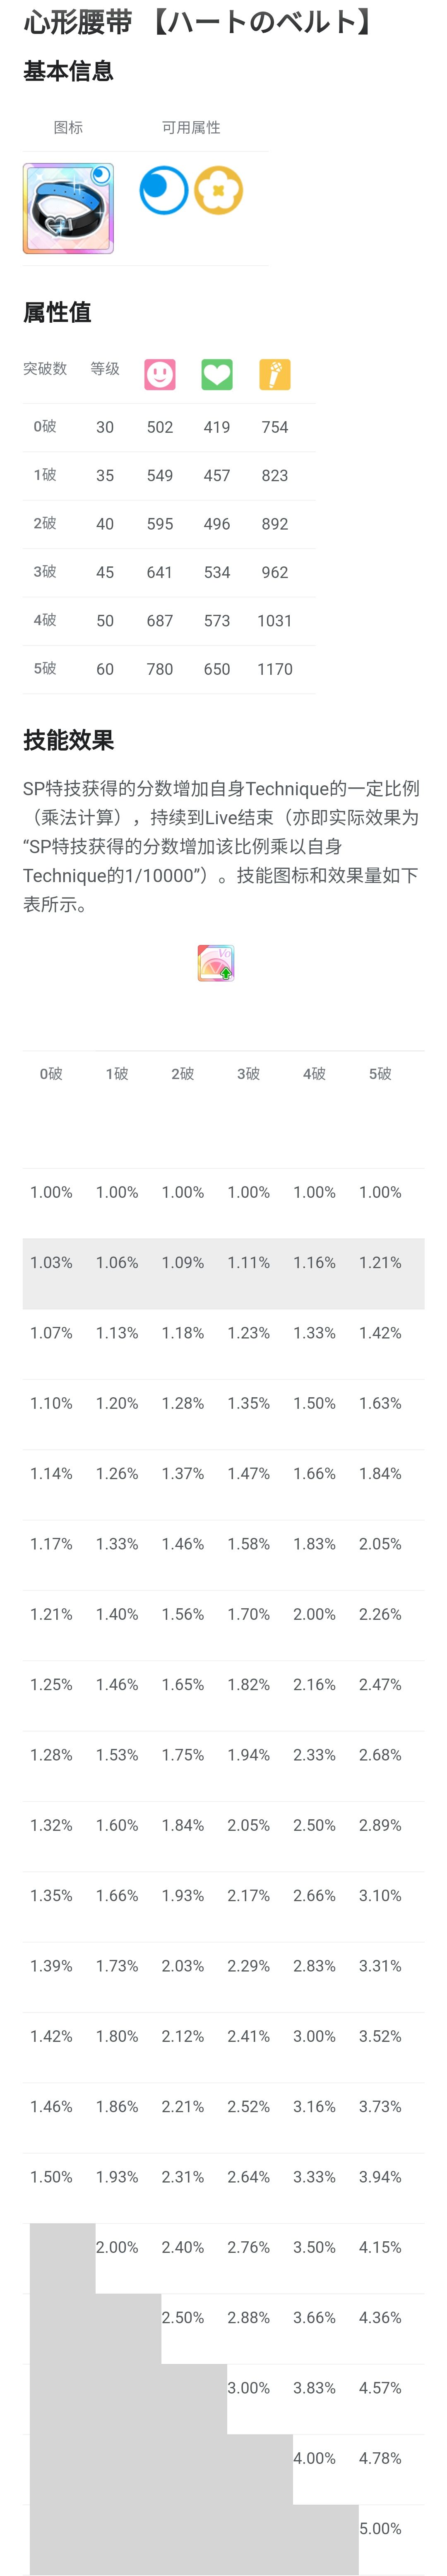Click the pink smiley face stat icon

pos(160,374)
